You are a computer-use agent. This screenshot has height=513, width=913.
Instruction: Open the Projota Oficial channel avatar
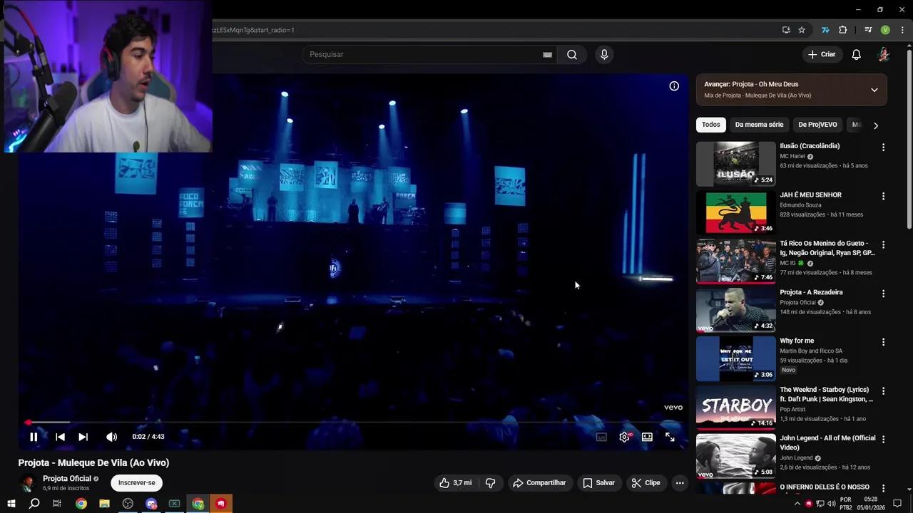pos(27,483)
